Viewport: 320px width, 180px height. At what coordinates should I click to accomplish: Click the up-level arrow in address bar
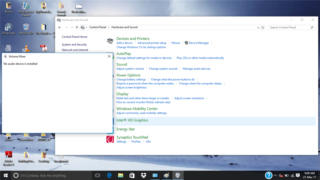(77, 28)
